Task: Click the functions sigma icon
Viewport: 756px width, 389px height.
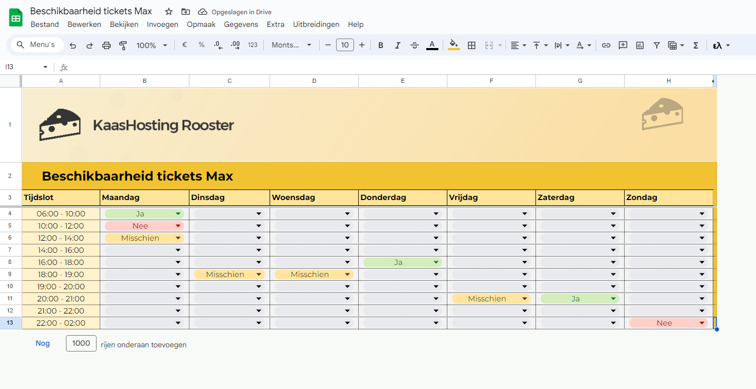Action: pyautogui.click(x=696, y=45)
